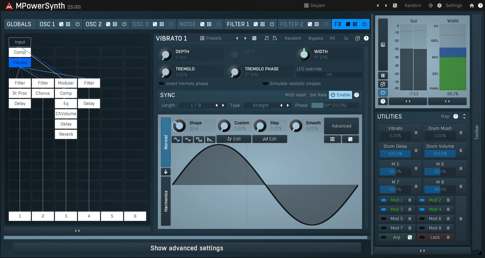Open Vibrato 1 help question mark

pyautogui.click(x=366, y=38)
